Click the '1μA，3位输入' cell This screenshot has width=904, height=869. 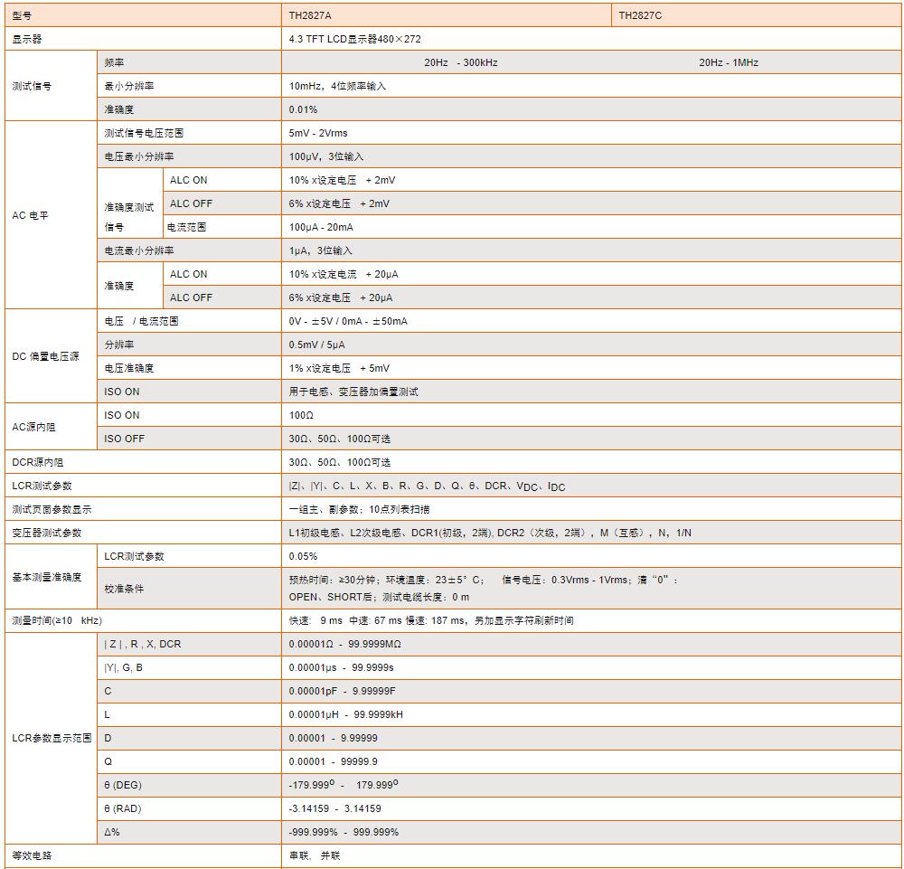(x=591, y=250)
